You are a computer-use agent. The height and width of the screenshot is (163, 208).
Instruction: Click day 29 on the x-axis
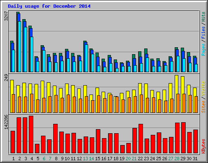click(183, 159)
